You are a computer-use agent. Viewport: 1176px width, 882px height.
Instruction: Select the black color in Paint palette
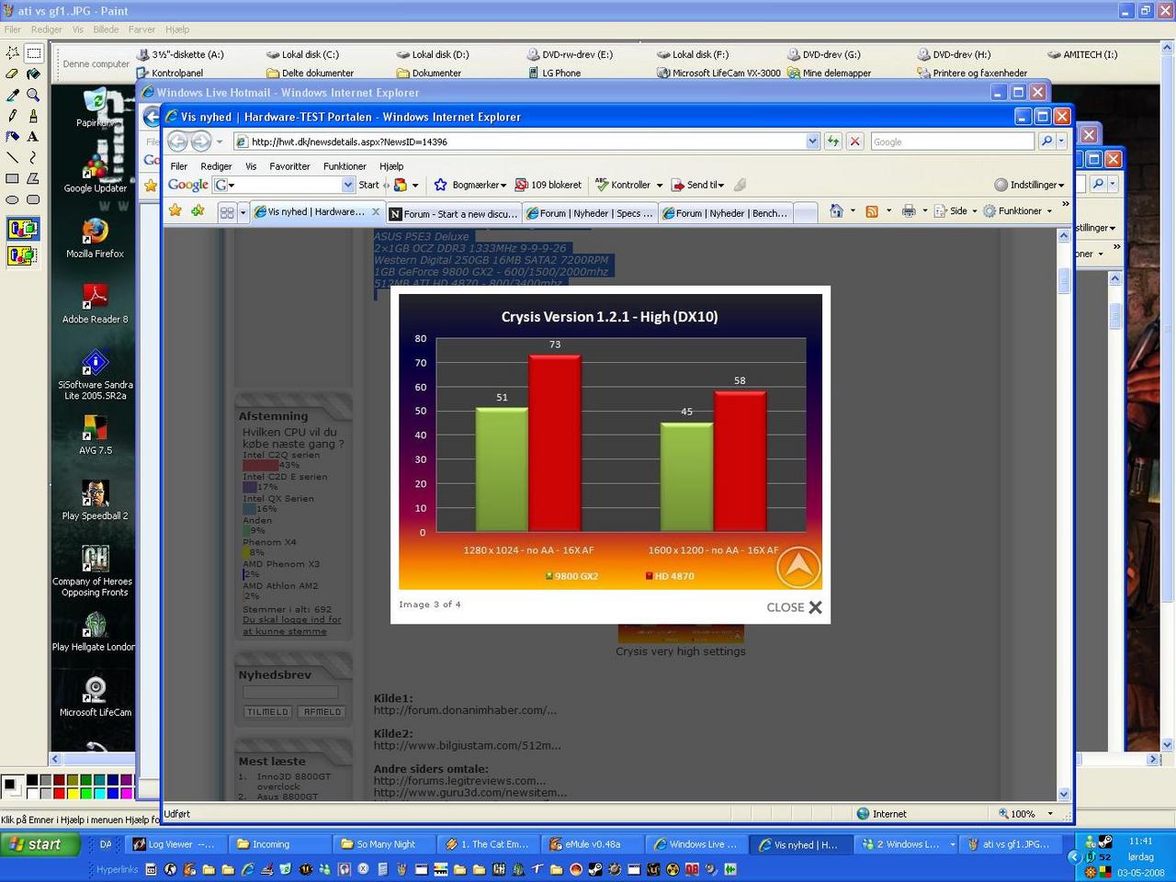[x=32, y=780]
